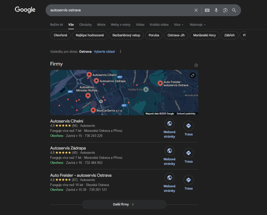Select Zábřeh area chip
The image size is (267, 215).
click(x=229, y=35)
